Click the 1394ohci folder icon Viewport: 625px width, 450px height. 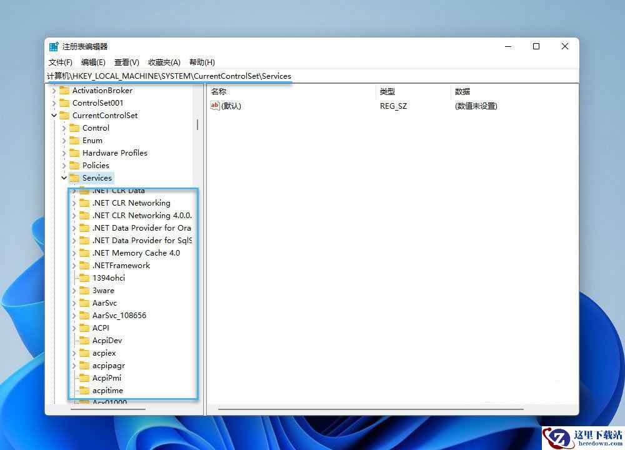[x=84, y=277]
